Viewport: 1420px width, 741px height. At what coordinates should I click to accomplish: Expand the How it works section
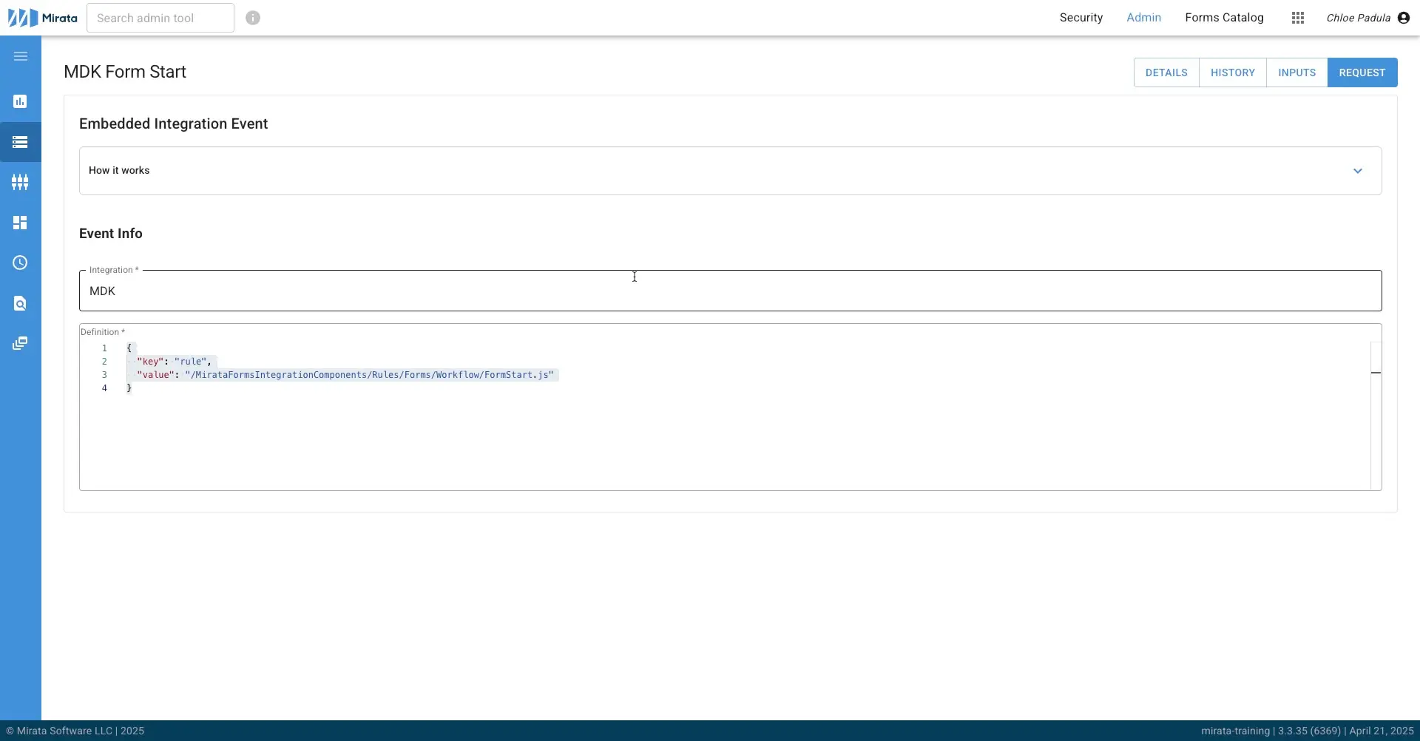(x=731, y=170)
